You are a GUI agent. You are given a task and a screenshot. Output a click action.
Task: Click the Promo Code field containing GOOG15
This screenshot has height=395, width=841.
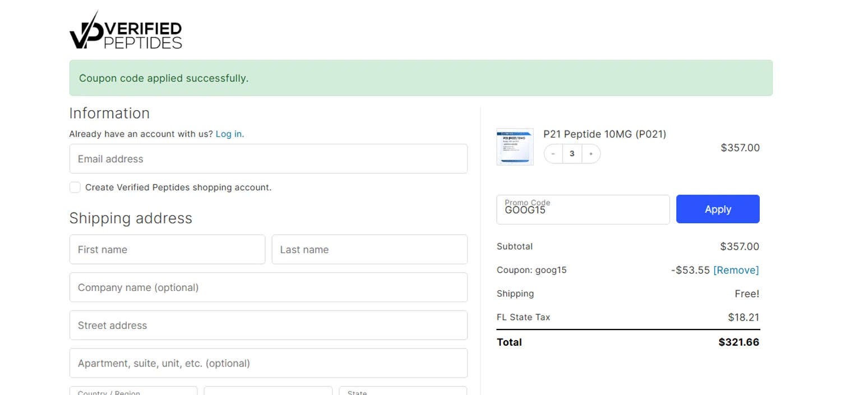pyautogui.click(x=583, y=210)
